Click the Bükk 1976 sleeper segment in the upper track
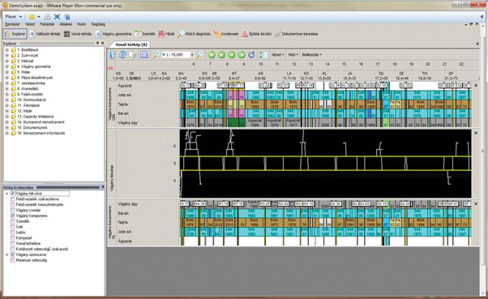 coord(190,105)
